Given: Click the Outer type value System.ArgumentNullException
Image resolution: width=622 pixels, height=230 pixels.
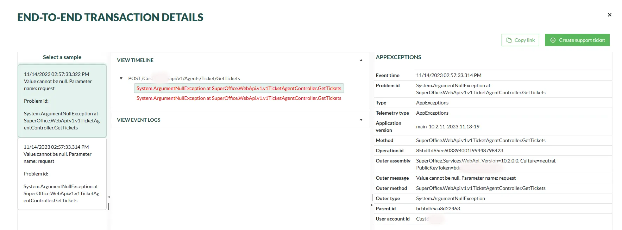Looking at the screenshot, I should tap(450, 198).
